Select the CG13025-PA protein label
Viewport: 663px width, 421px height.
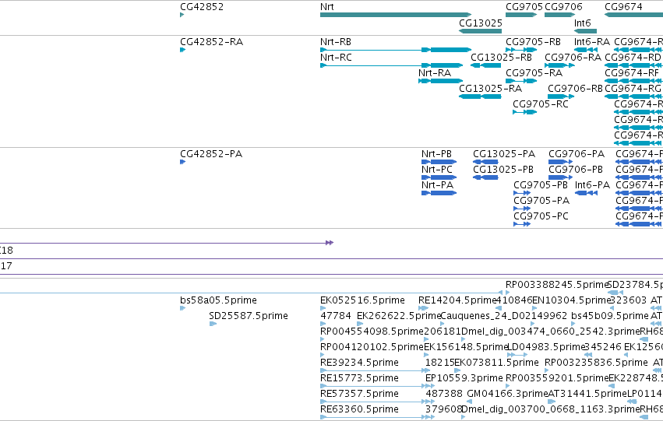pyautogui.click(x=504, y=154)
